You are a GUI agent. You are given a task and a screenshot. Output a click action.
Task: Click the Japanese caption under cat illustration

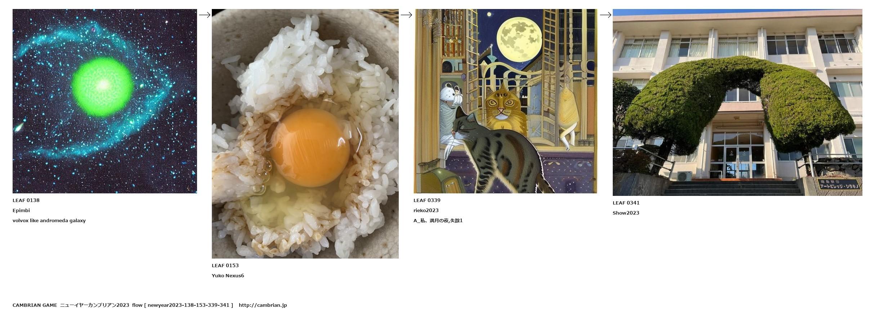pos(438,220)
